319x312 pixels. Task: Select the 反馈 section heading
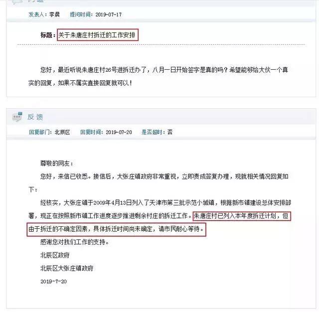tap(35, 117)
